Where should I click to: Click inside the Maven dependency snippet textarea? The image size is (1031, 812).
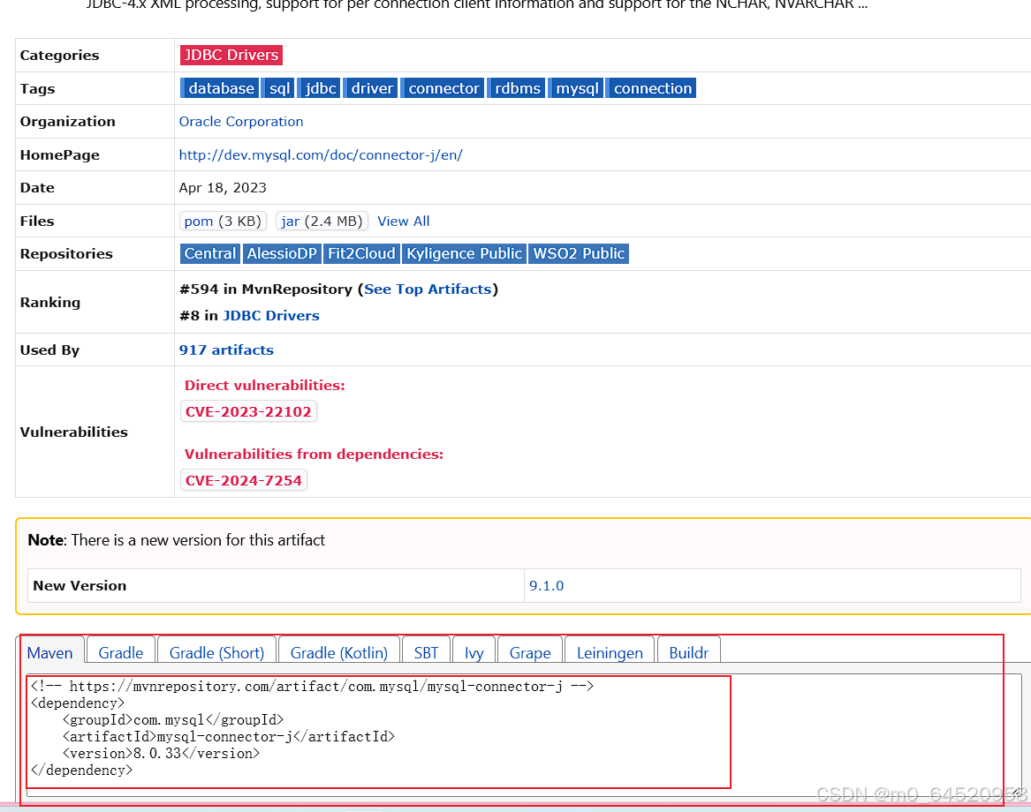pyautogui.click(x=523, y=734)
